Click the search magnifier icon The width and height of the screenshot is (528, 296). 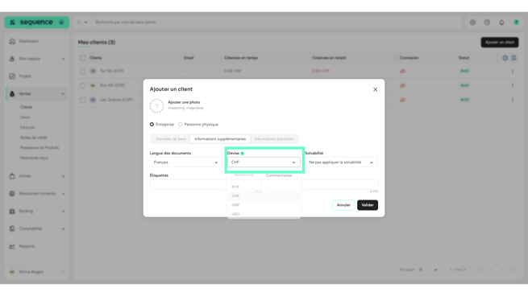[78, 23]
